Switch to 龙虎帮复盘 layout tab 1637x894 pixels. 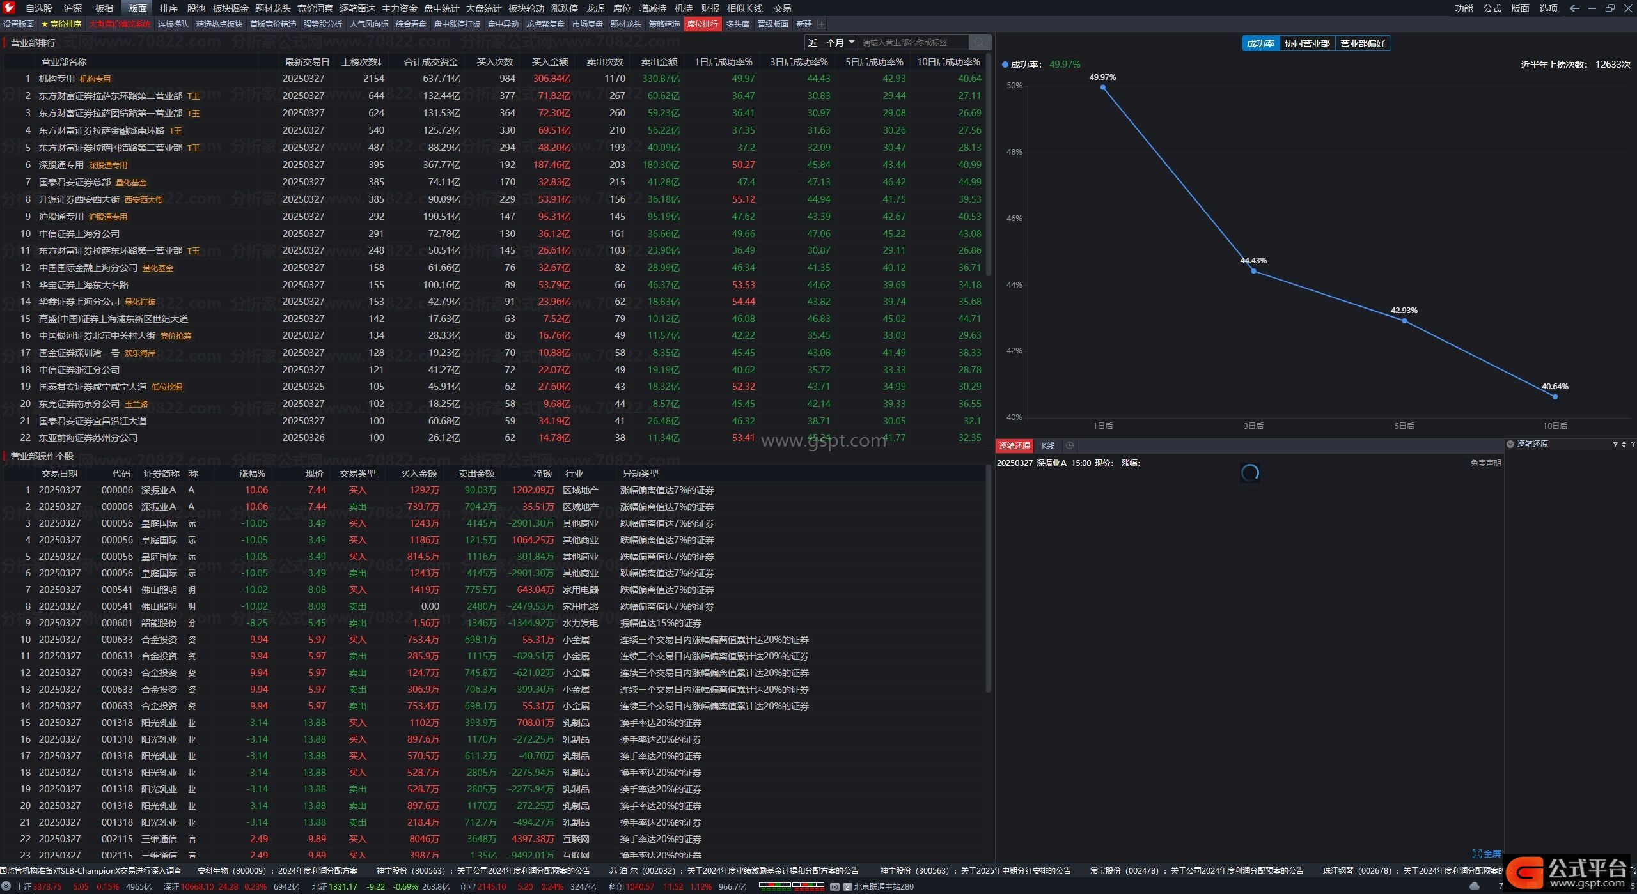click(x=545, y=24)
